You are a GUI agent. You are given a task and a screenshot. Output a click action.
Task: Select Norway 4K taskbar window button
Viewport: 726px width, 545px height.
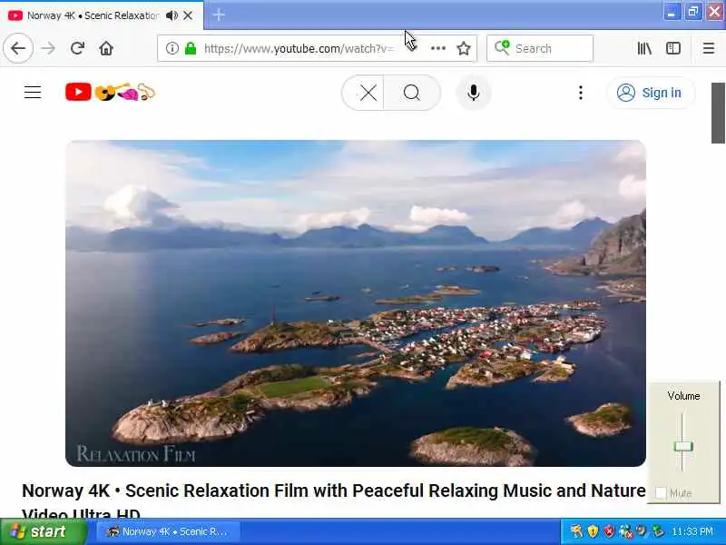point(169,531)
